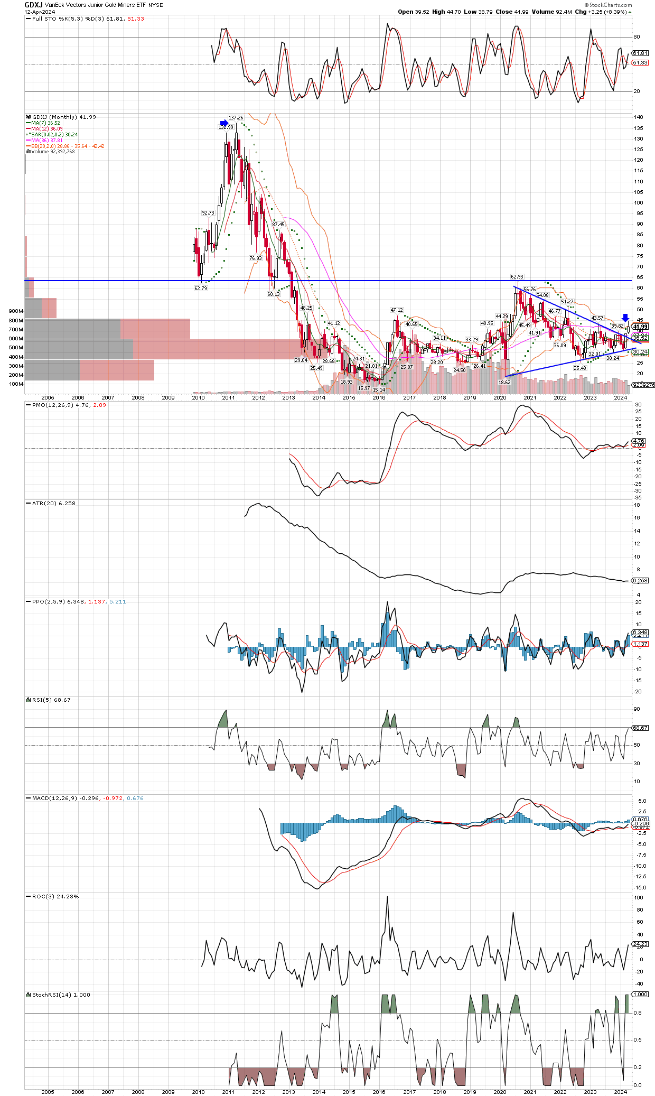Click the area-chart icon next to StochRSI(14)
Screen dimensions: 655x1096
coord(29,995)
